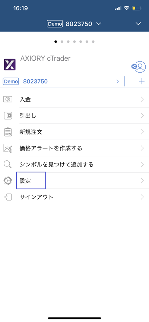The height and width of the screenshot is (322, 149).
Task: Click the magnifier icon for symbol search
Action: point(7,165)
